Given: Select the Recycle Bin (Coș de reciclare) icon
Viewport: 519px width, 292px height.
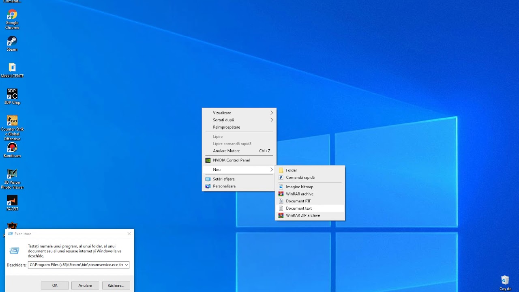Looking at the screenshot, I should (505, 283).
